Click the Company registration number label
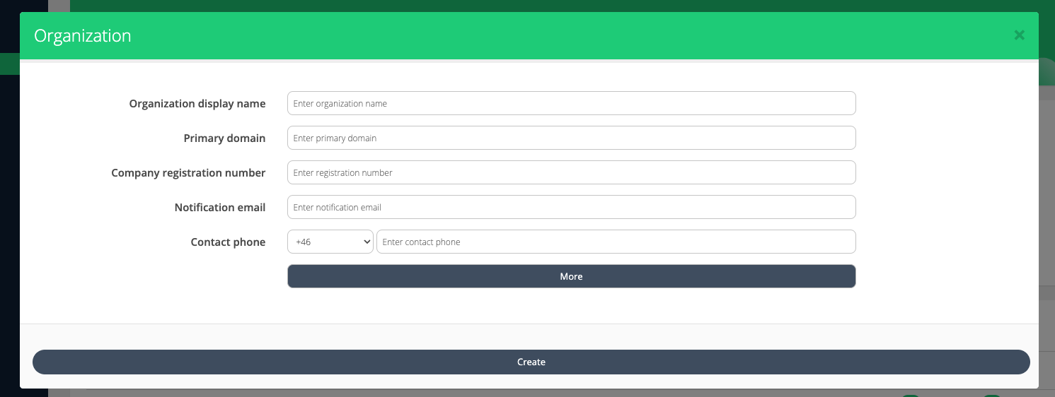 188,173
